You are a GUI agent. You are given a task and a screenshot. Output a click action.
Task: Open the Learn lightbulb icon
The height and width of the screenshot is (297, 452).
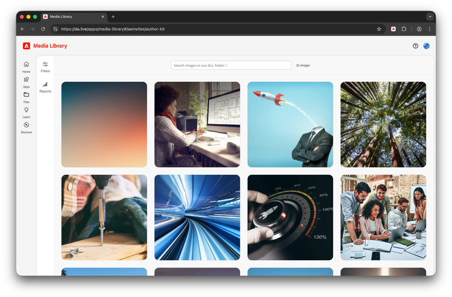[x=26, y=110]
